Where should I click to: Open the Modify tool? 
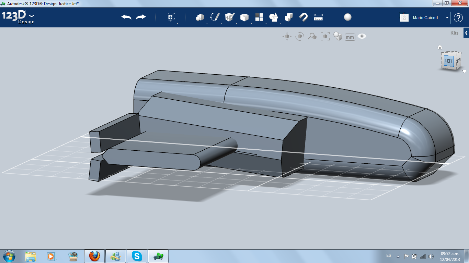coord(244,17)
